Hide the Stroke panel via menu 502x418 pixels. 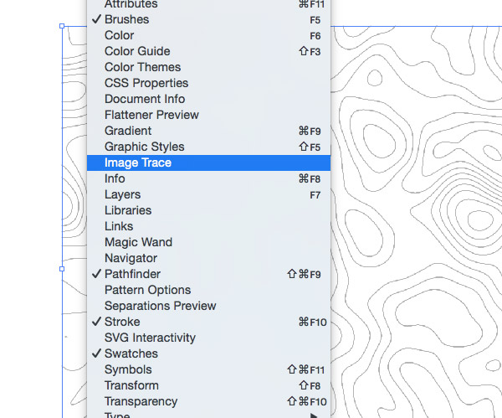tap(122, 322)
